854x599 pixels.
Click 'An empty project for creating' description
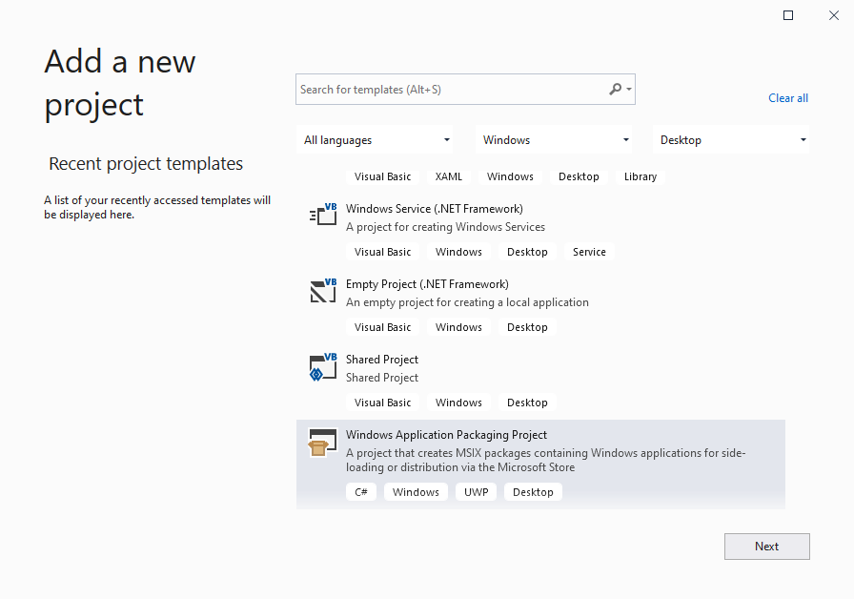click(x=467, y=302)
